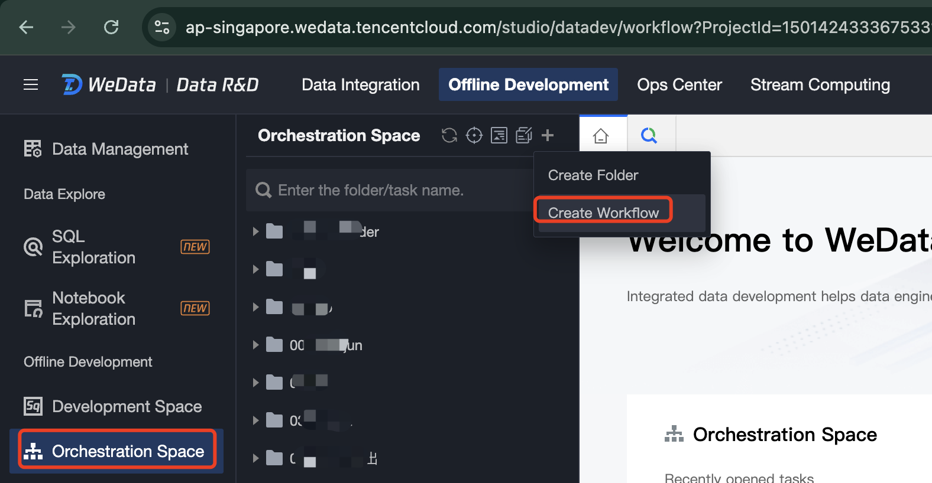Open Notebook Exploration in sidebar
Viewport: 932px width, 483px height.
[x=117, y=308]
